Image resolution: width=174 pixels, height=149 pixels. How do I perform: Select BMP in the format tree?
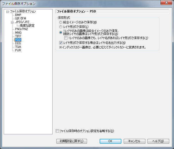[18, 15]
